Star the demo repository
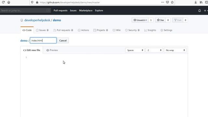This screenshot has width=208, height=117. click(160, 20)
